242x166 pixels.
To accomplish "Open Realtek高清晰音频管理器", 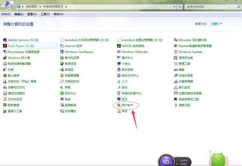I will point(193,46).
